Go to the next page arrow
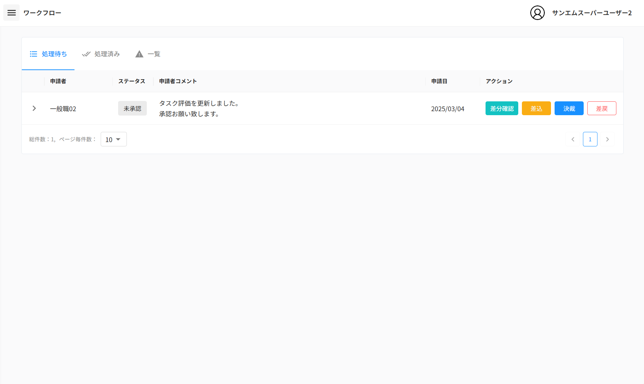 point(607,139)
